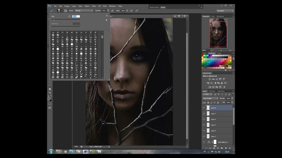Lock image pixels brush icon

211,103
